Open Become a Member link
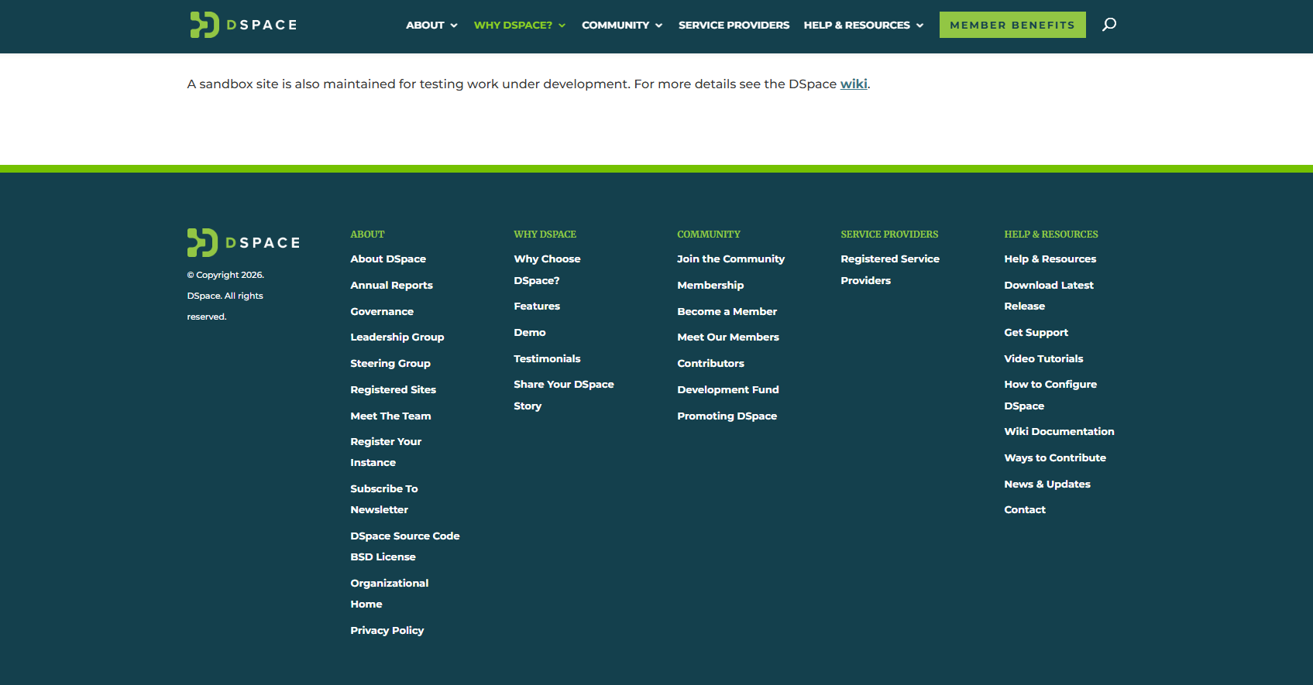1313x685 pixels. click(x=727, y=311)
